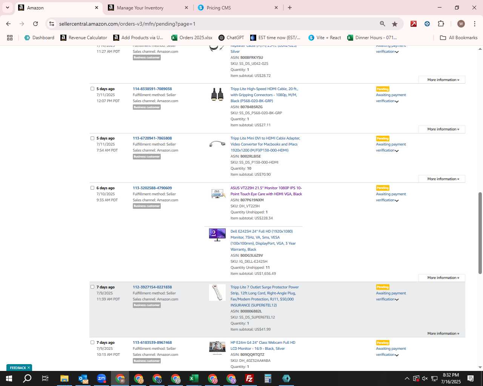Open the Orders 2025.xlsx bookmark
This screenshot has height=386, width=483.
pyautogui.click(x=192, y=38)
